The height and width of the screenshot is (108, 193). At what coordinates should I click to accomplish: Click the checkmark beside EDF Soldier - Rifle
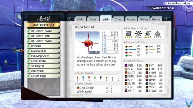tap(29, 36)
